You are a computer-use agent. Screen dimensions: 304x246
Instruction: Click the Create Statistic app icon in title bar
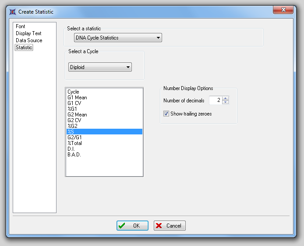tap(12, 11)
